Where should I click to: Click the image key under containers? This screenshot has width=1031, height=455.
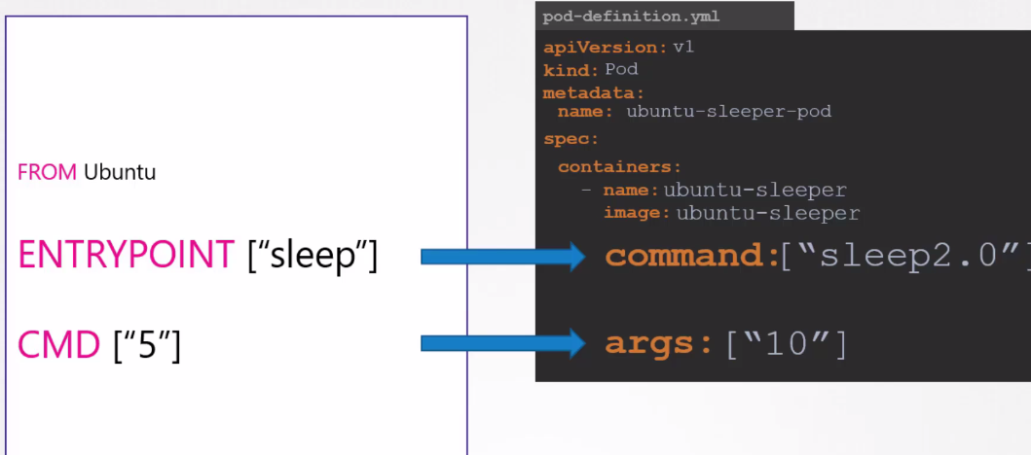637,213
